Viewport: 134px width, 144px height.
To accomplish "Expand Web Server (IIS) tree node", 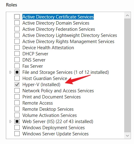I will (10, 122).
